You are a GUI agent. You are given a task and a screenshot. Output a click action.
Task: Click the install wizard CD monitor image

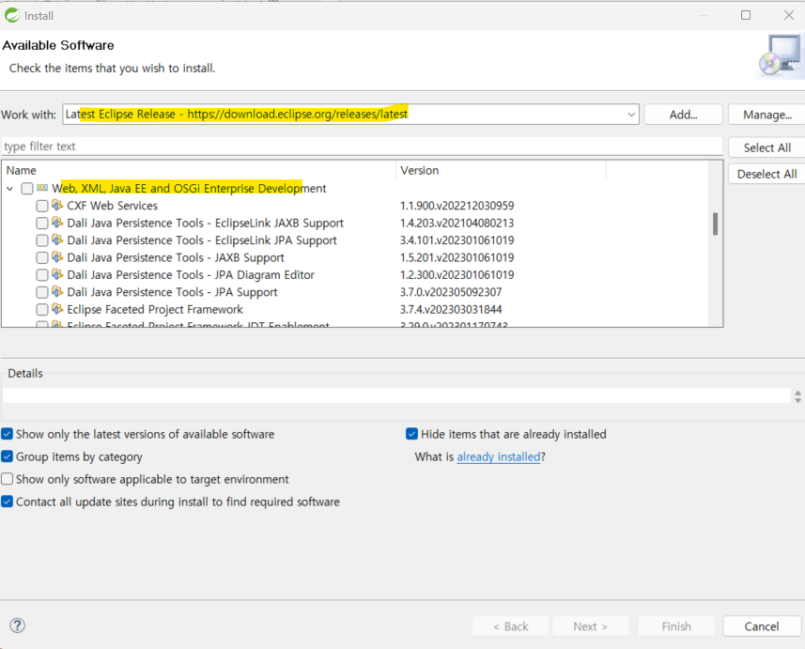point(781,56)
